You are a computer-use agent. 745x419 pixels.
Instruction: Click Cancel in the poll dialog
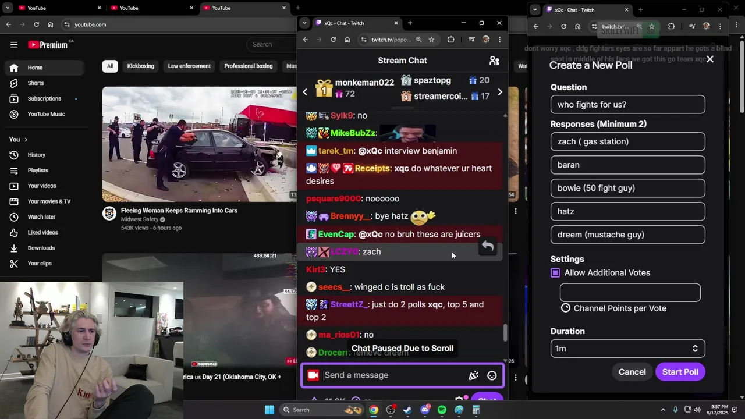click(632, 372)
